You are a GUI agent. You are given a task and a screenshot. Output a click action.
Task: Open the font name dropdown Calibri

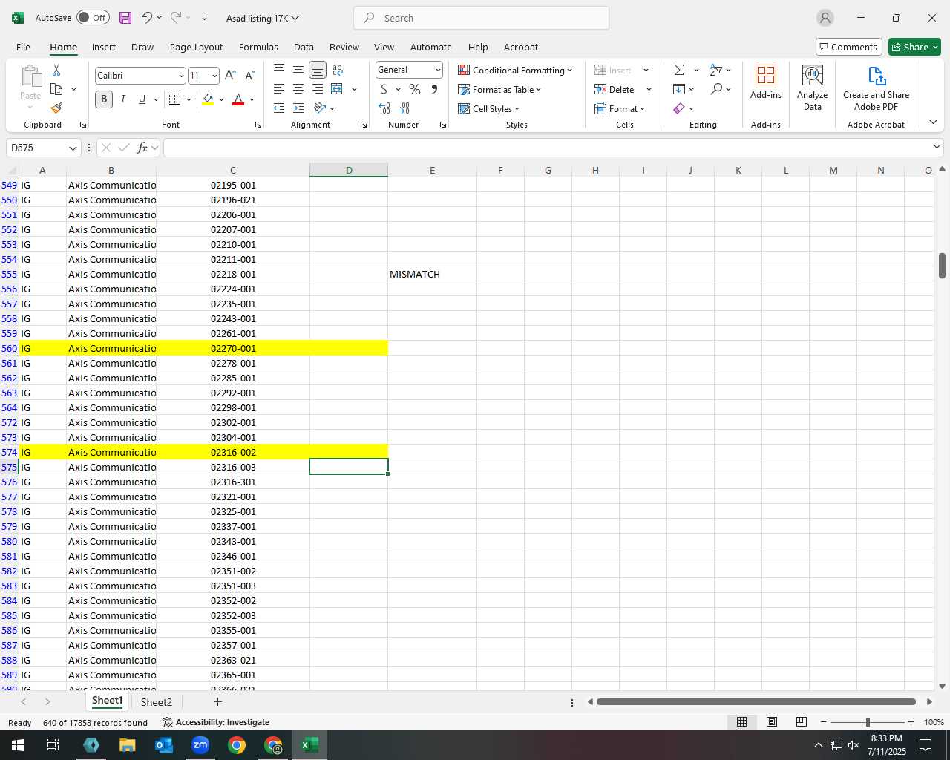click(x=181, y=76)
